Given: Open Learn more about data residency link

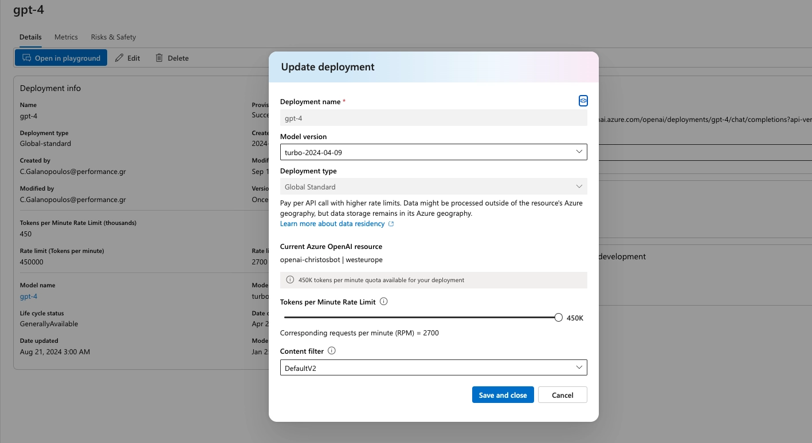Looking at the screenshot, I should [x=332, y=224].
